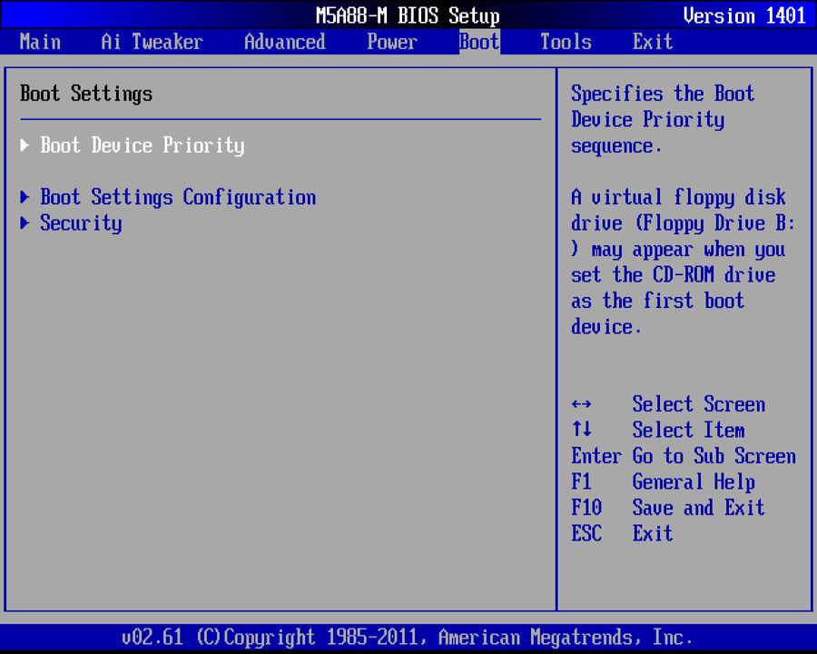
Task: Click the Enter key label
Action: click(x=596, y=456)
